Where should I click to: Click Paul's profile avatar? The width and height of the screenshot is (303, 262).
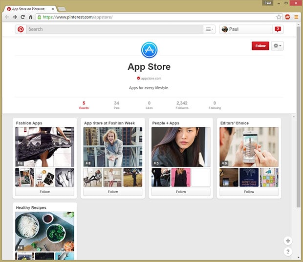tap(224, 29)
